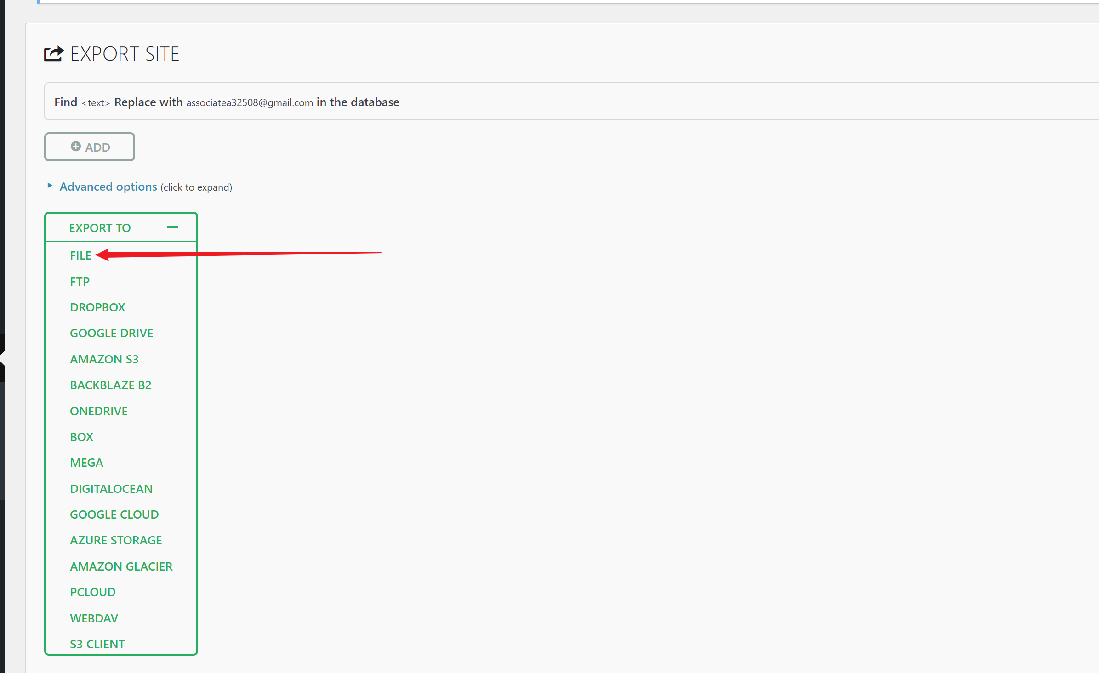Click the Find text placeholder field
This screenshot has height=673, width=1099.
pos(96,103)
